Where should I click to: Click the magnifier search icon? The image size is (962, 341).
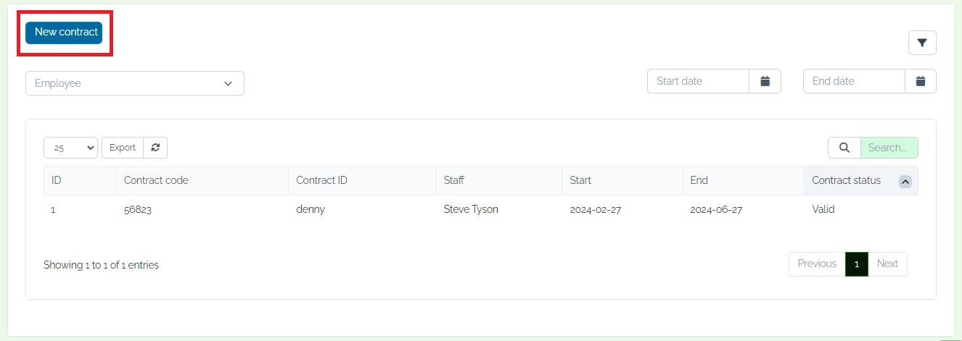click(844, 148)
